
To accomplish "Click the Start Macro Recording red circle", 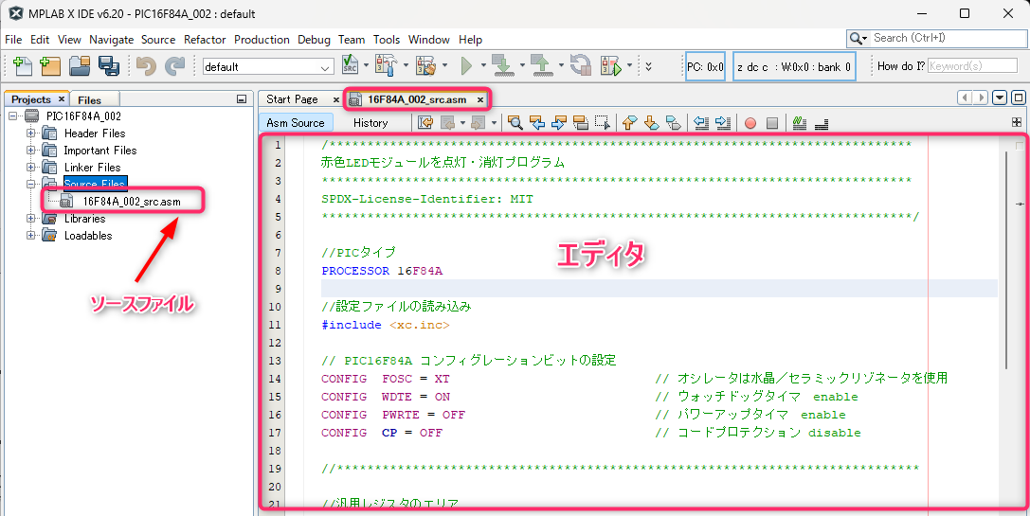I will click(x=750, y=123).
